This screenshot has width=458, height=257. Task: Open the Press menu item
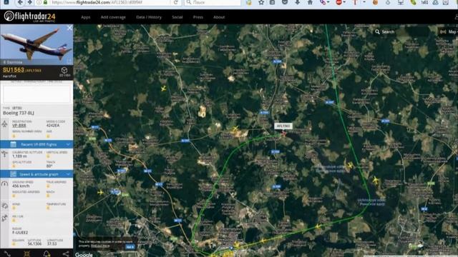coord(198,17)
